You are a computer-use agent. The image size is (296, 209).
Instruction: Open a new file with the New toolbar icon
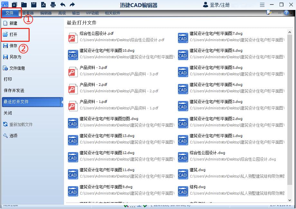pos(14,5)
